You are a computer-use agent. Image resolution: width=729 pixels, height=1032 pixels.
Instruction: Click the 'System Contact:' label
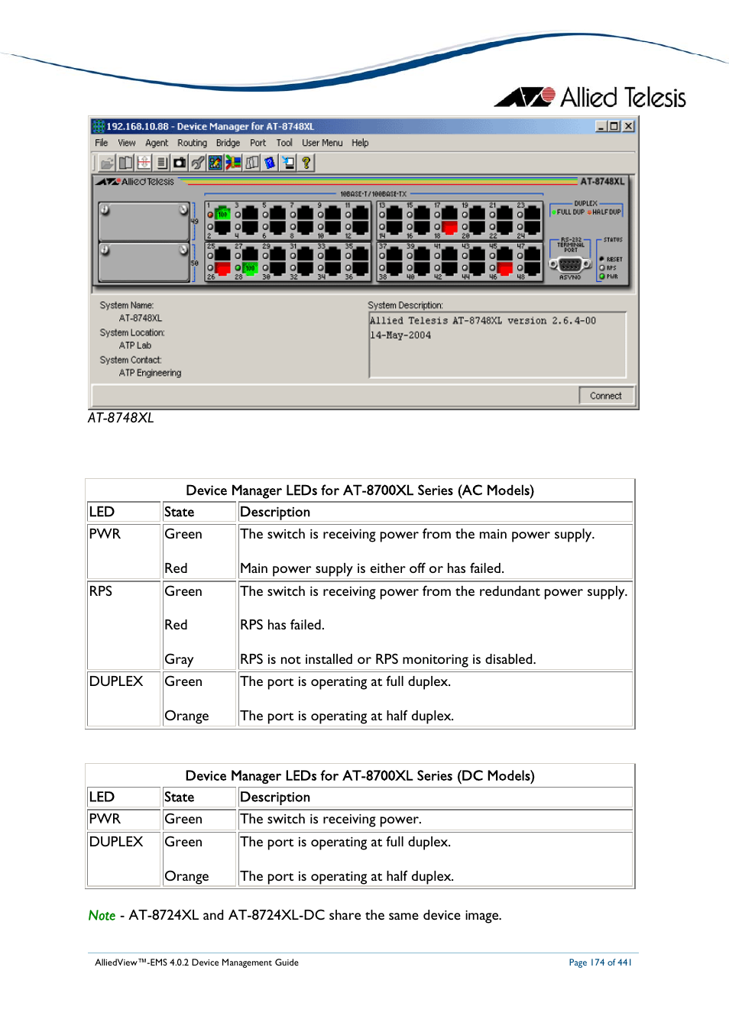tap(131, 361)
